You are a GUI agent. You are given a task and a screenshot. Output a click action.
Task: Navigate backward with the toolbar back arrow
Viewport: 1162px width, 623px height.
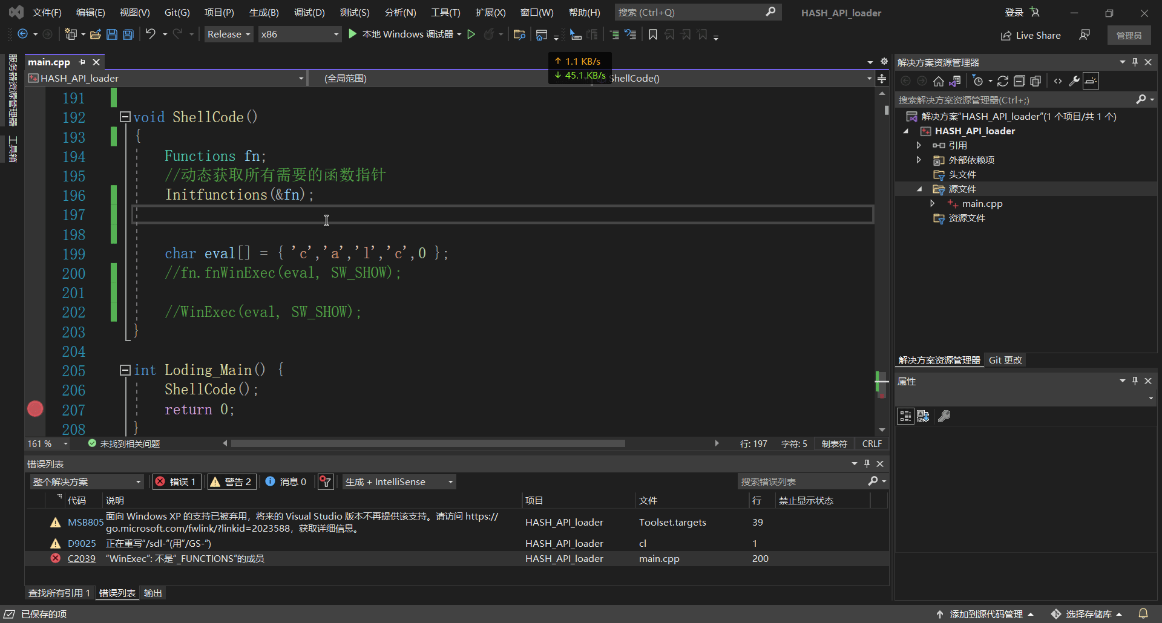(22, 34)
